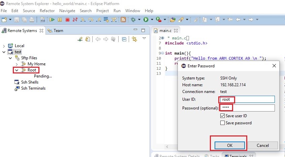Click the Step Into icon
The height and width of the screenshot is (157, 285).
pos(83,20)
